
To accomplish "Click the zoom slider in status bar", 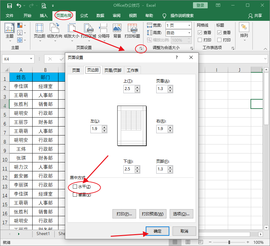I will pyautogui.click(x=228, y=242).
